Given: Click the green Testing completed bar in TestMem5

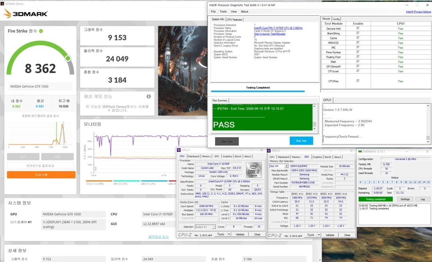Looking at the screenshot, I should [376, 199].
